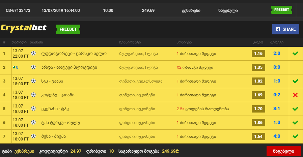Click the თარიღი column header
Image resolution: width=303 pixels, height=157 pixels.
[19, 42]
